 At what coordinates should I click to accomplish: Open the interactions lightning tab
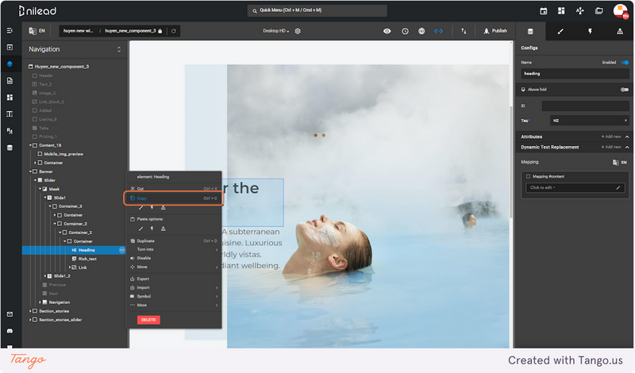[590, 32]
